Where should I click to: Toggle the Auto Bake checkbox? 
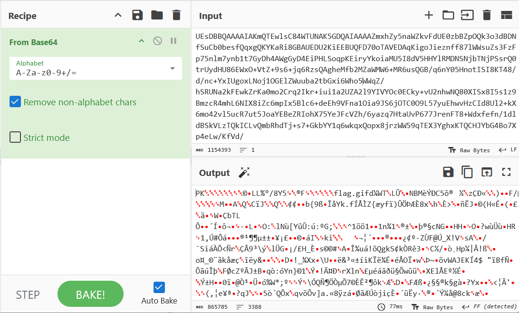(159, 287)
